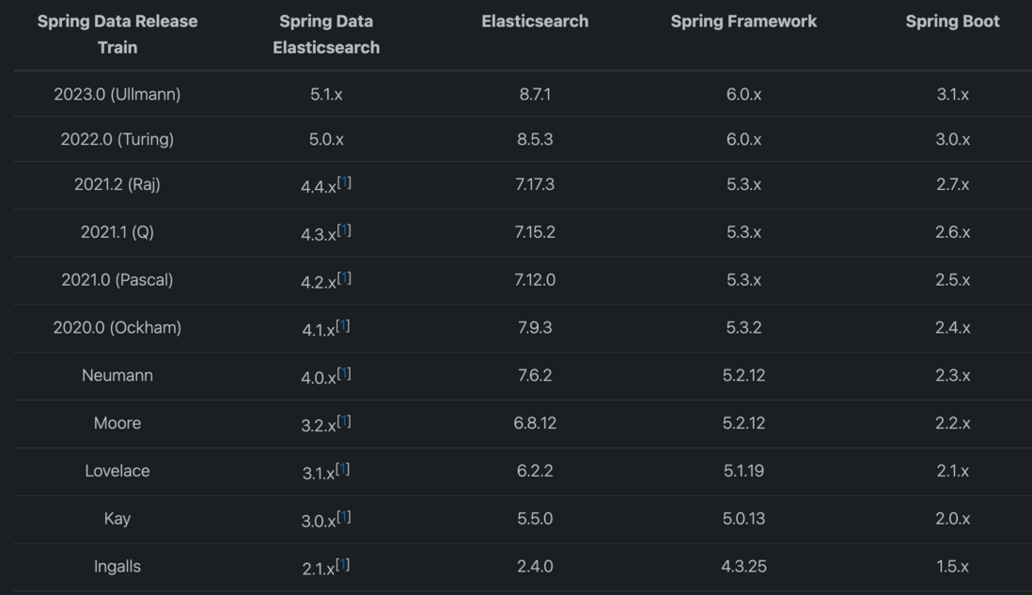Open footnote [1] link beside 3.0.x

pyautogui.click(x=344, y=517)
